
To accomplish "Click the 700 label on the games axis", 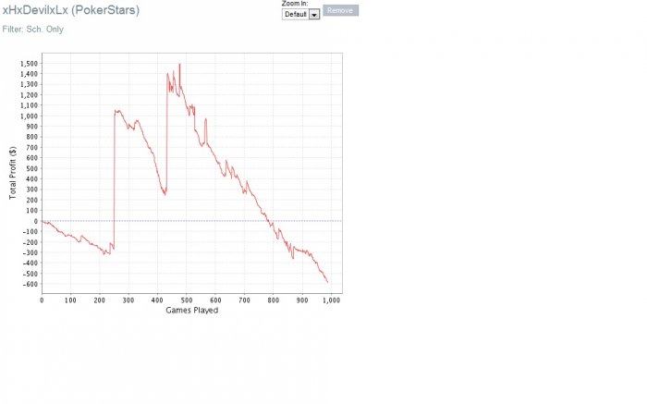I will click(244, 300).
